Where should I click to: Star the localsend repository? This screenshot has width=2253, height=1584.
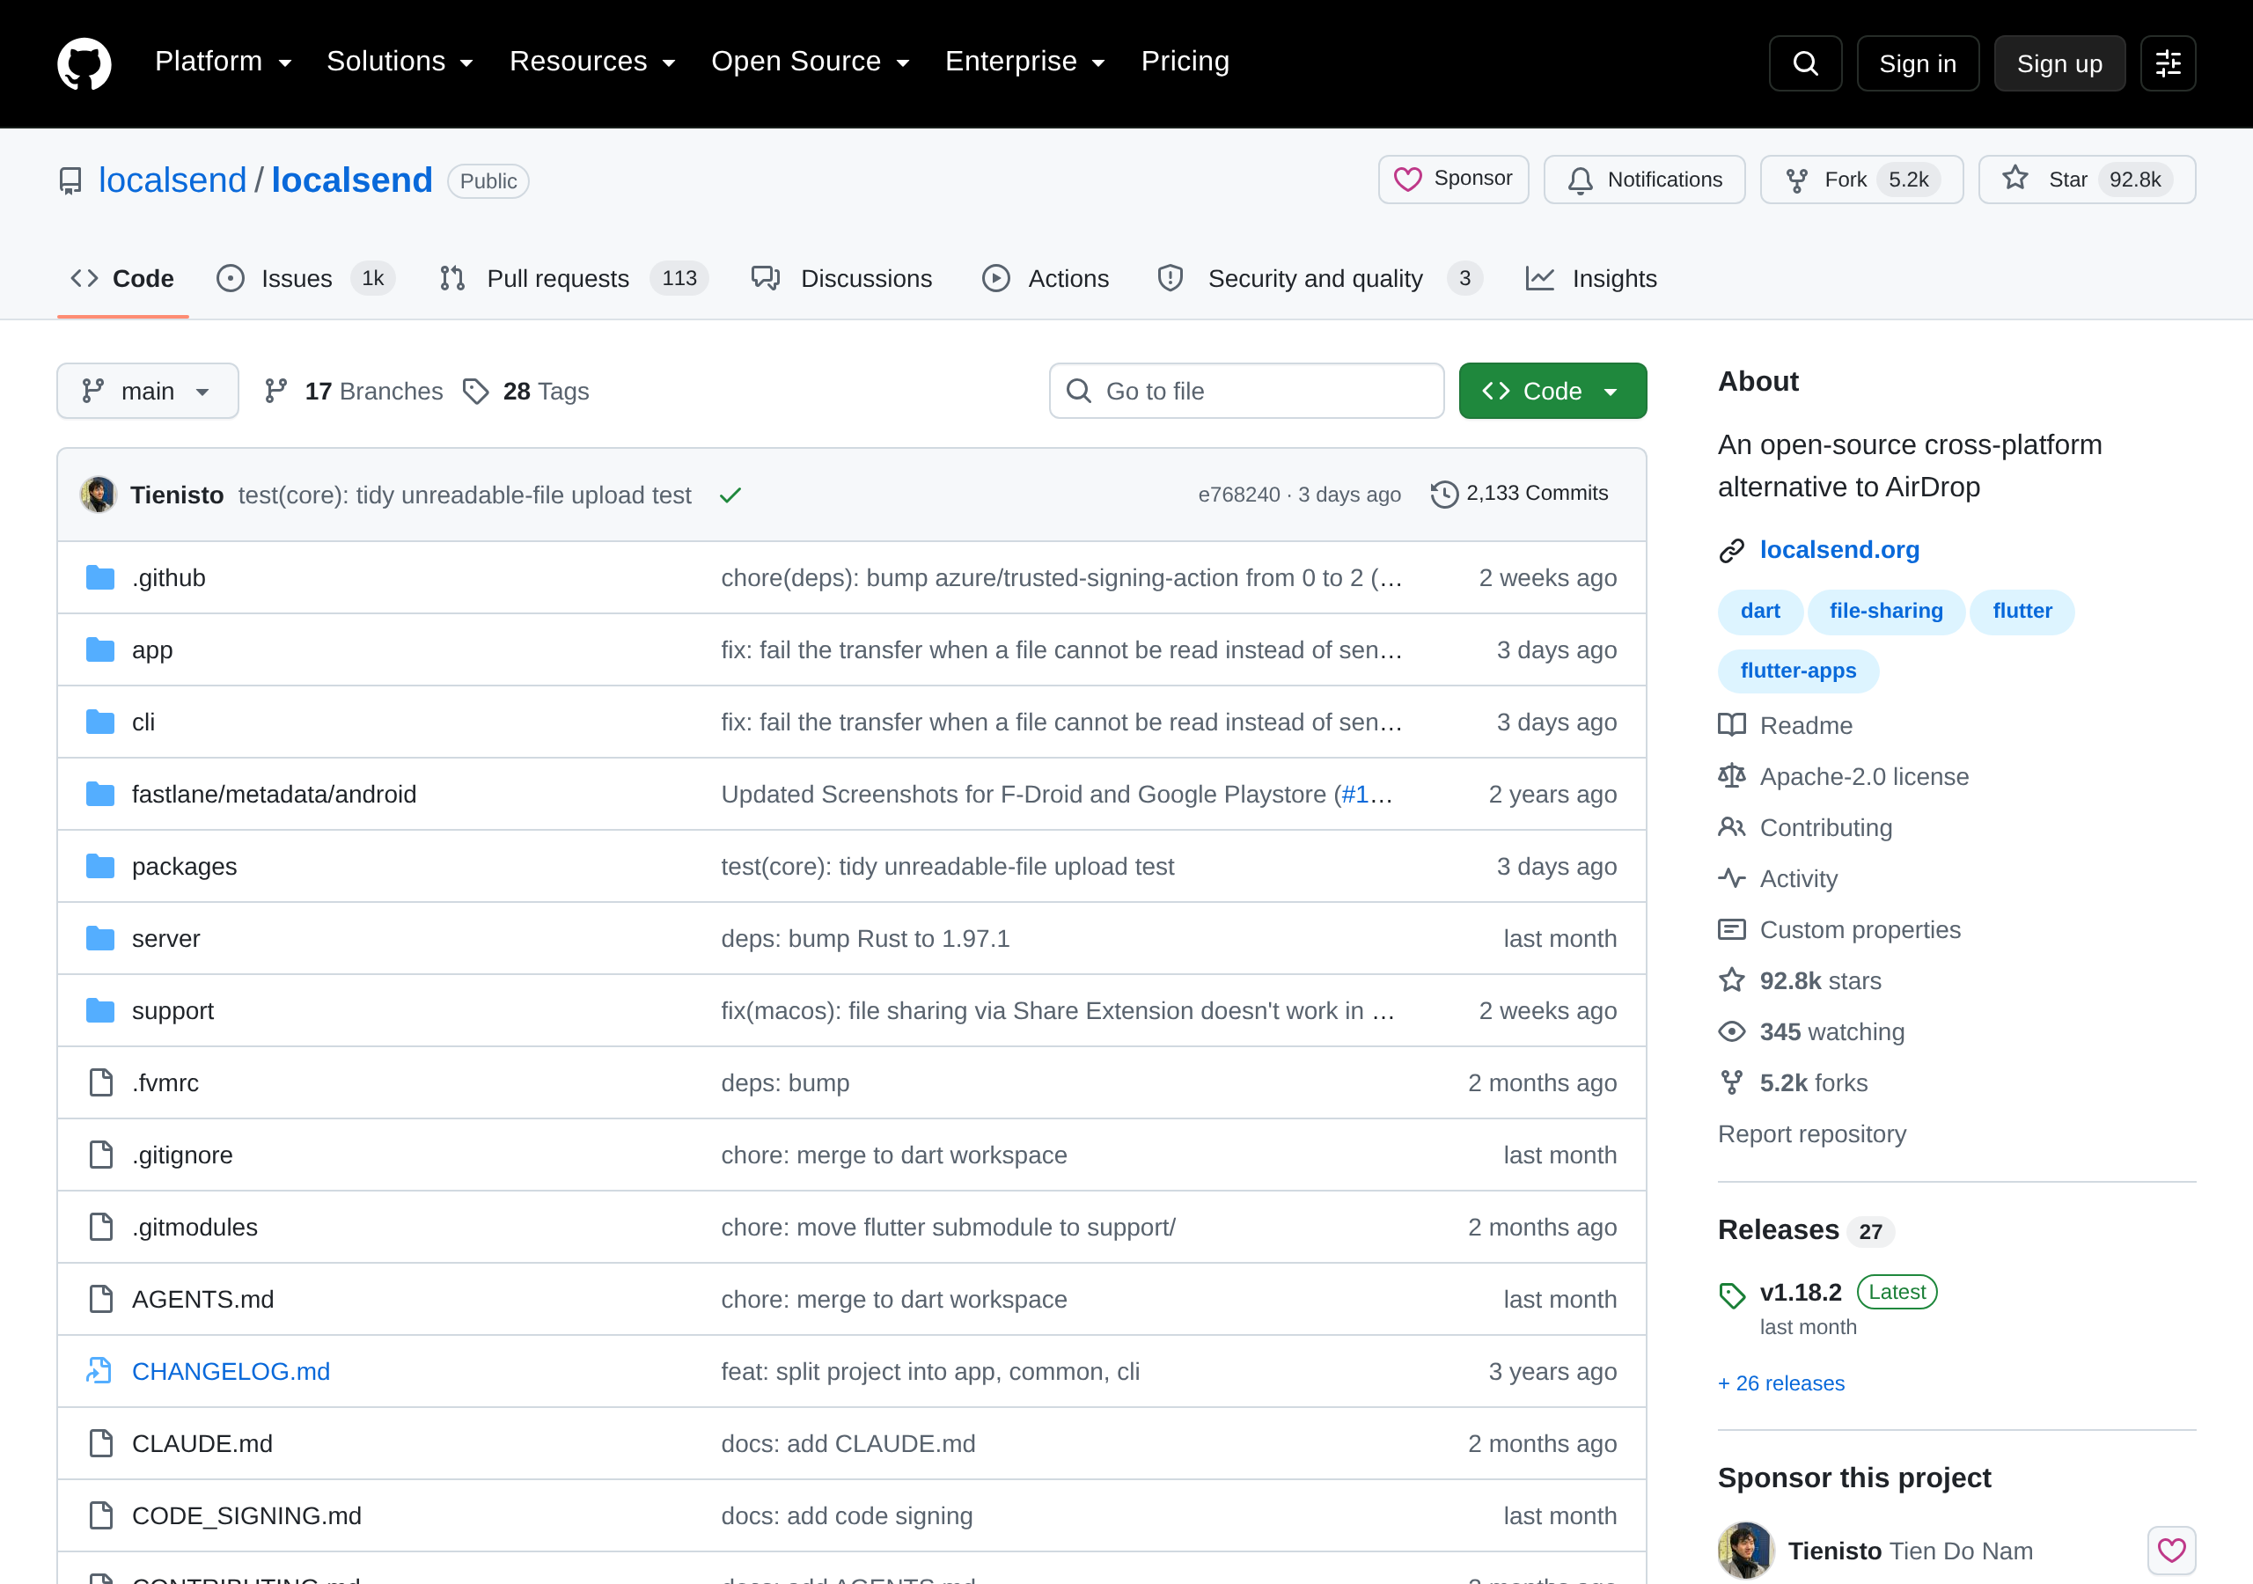(x=2086, y=179)
